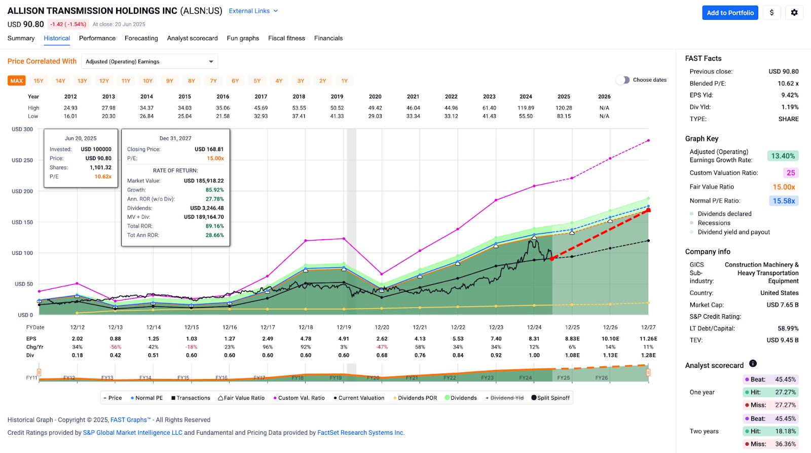The image size is (811, 453).
Task: Click the 12/20 Chg/Yr value -47%
Action: 382,347
